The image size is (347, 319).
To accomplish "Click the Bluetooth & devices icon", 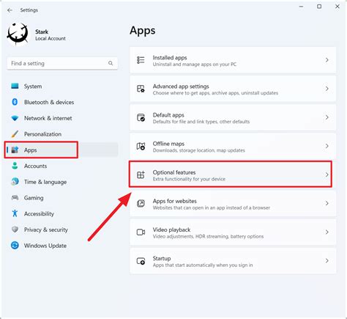I will coord(15,102).
